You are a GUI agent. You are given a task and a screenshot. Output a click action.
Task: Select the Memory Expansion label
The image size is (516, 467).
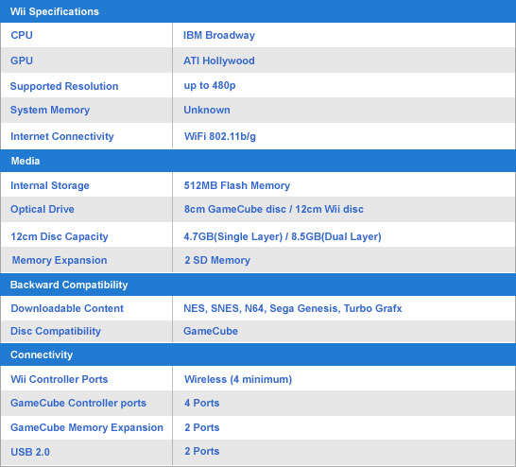click(x=60, y=260)
